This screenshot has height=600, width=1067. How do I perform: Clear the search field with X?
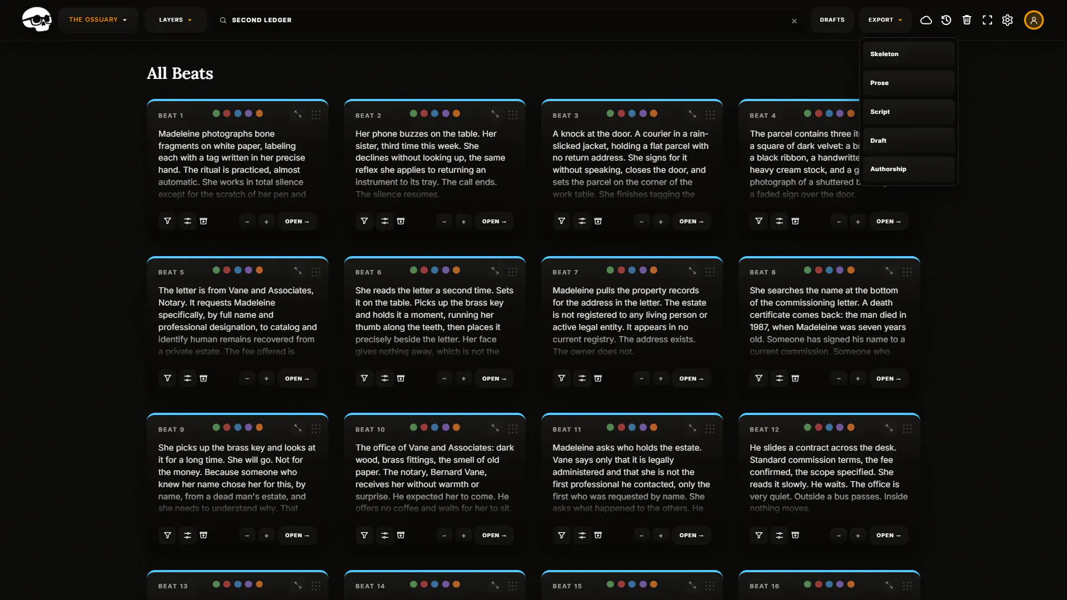[794, 21]
